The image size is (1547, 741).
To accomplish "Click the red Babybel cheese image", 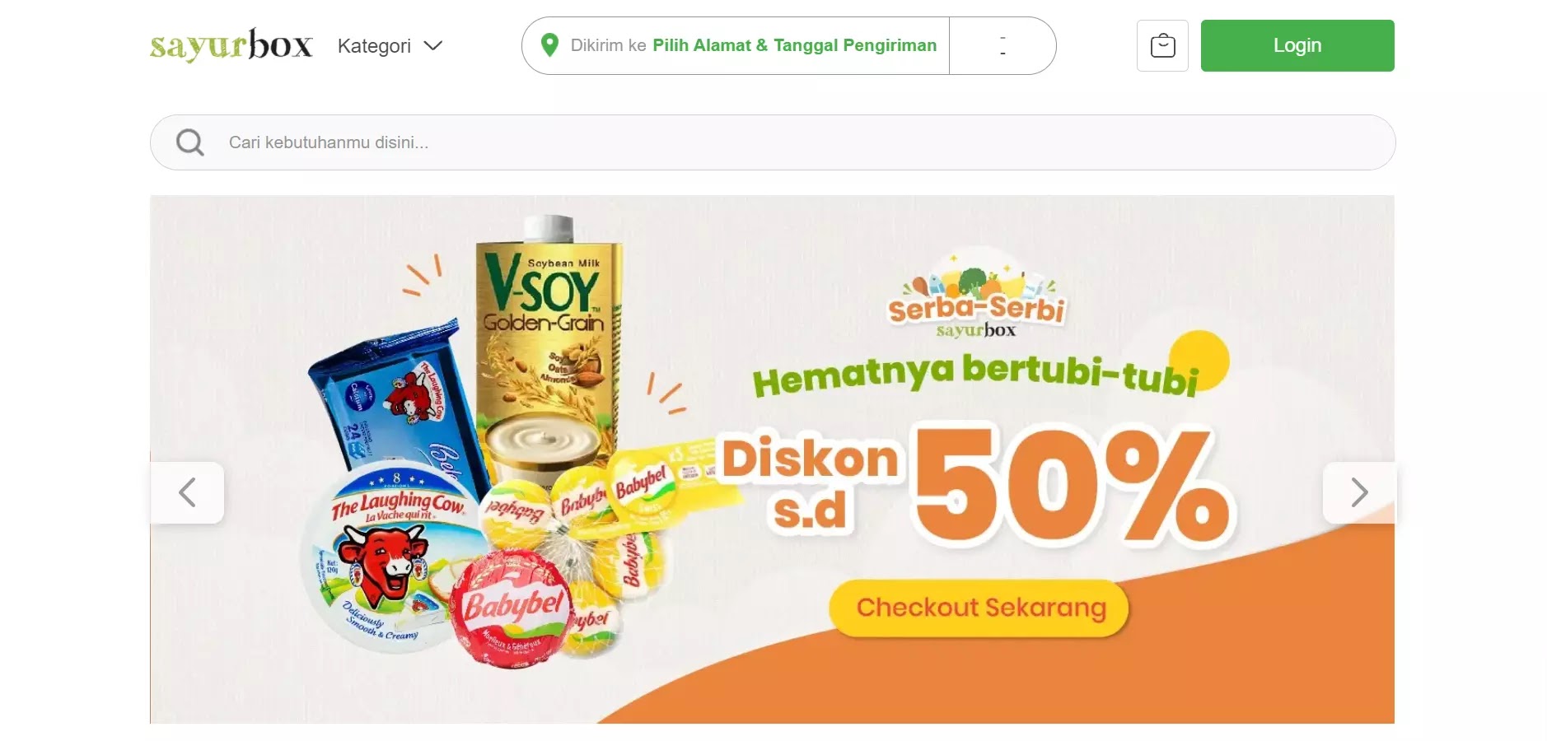I will coord(511,609).
